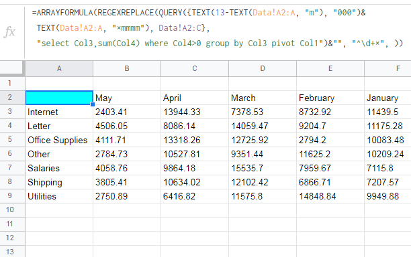Click into the formula bar text
Viewport: 411px width, 257px height.
pos(218,28)
